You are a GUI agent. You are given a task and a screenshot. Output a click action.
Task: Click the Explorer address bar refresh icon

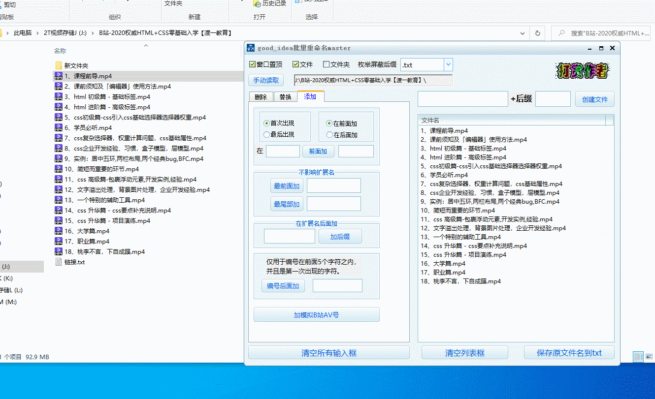click(x=537, y=33)
